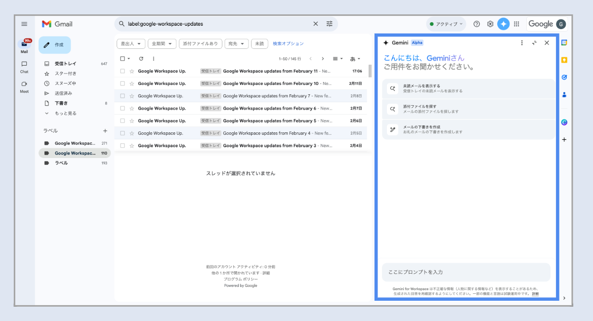
Task: Open Google Calendar in the side panel
Action: [x=564, y=43]
